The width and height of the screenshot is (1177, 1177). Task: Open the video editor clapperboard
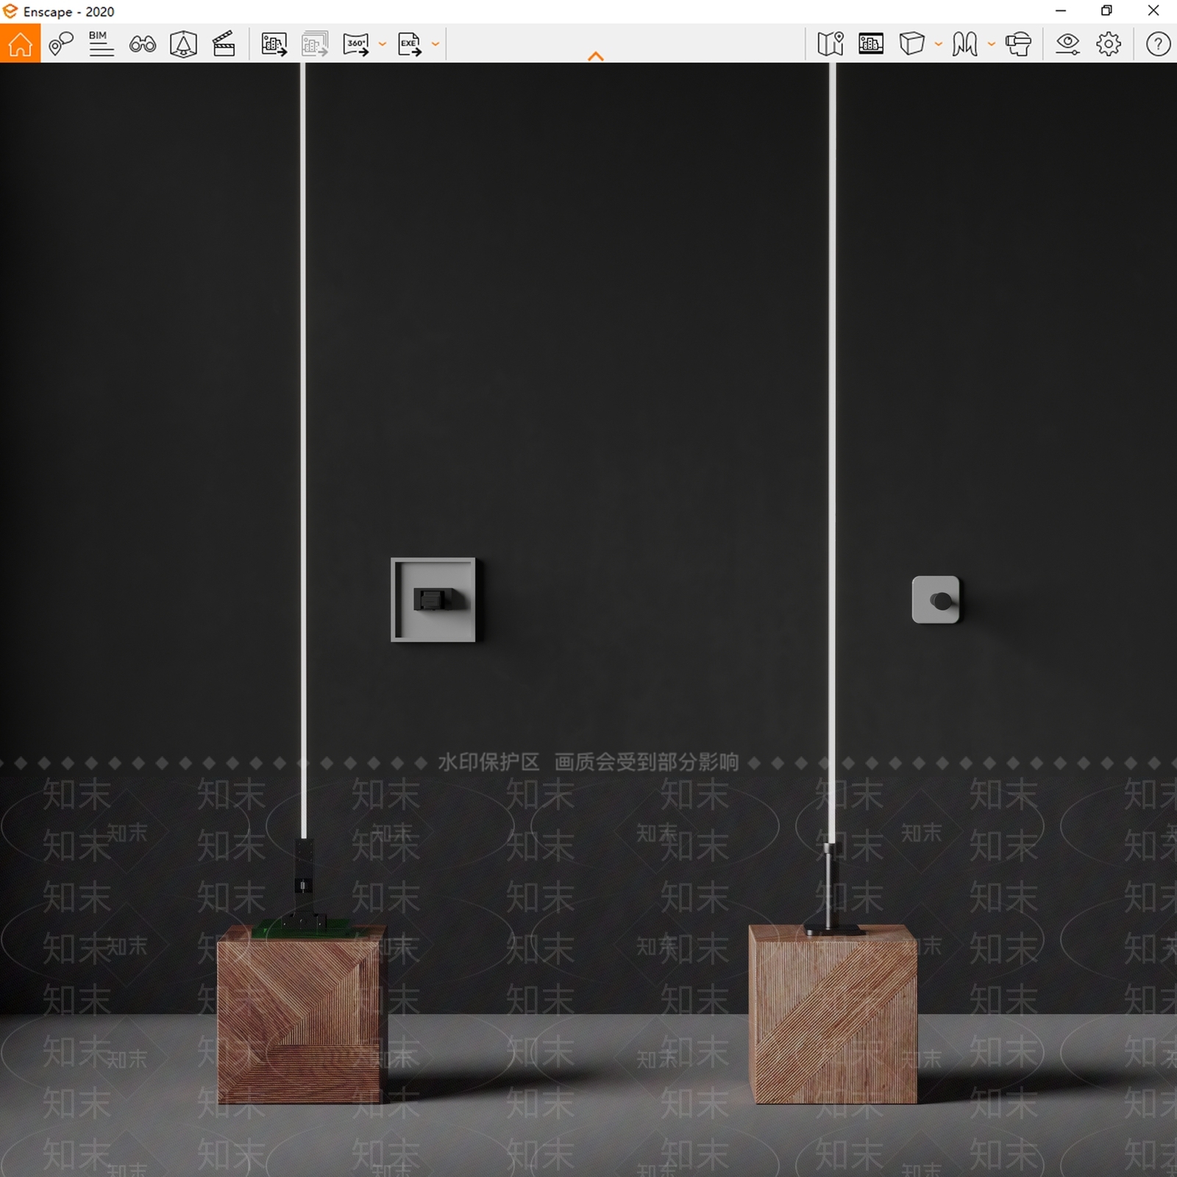click(x=224, y=44)
